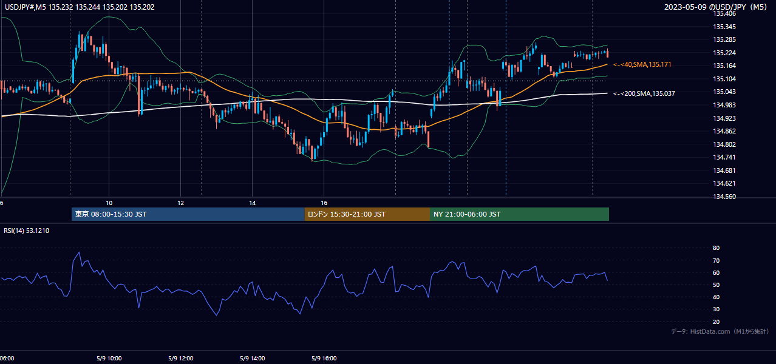776x364 pixels.
Task: Select the 2023-05-09 のUSD/JPY (M5) heading
Action: tap(716, 7)
